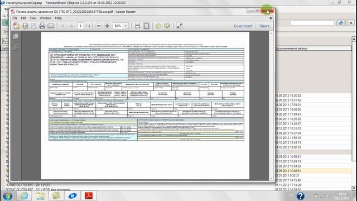Zoom in with the plus icon

pos(107,26)
